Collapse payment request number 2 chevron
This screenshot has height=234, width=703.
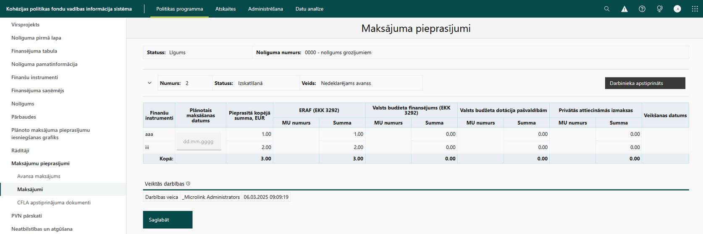(x=150, y=83)
